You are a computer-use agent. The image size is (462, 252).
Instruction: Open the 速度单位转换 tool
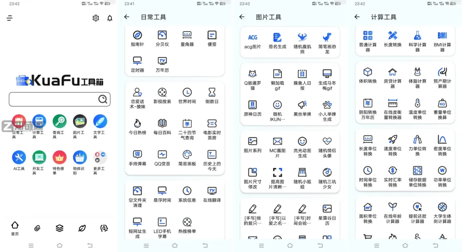click(x=393, y=145)
